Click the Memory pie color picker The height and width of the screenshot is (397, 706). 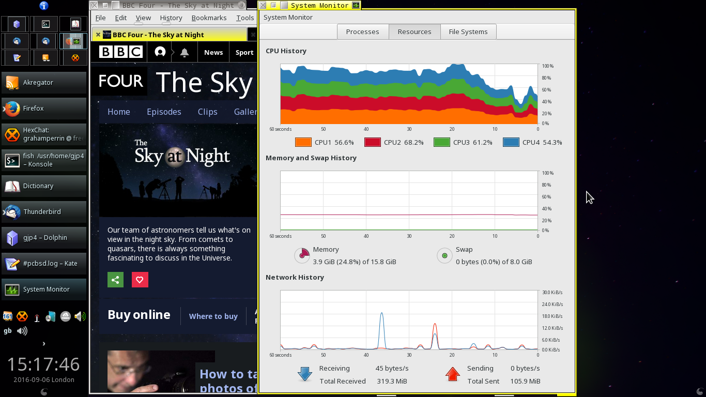(x=302, y=255)
